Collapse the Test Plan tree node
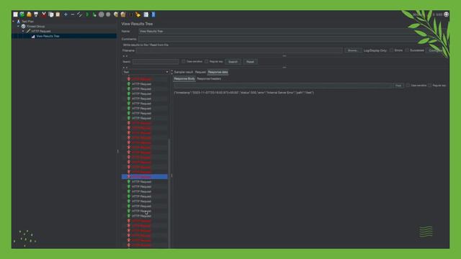Image resolution: width=461 pixels, height=259 pixels. [14, 22]
